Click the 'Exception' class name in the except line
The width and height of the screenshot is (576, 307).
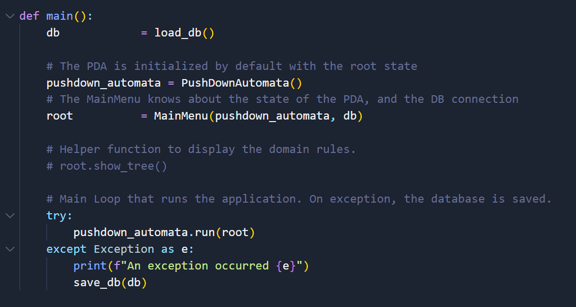pyautogui.click(x=124, y=249)
